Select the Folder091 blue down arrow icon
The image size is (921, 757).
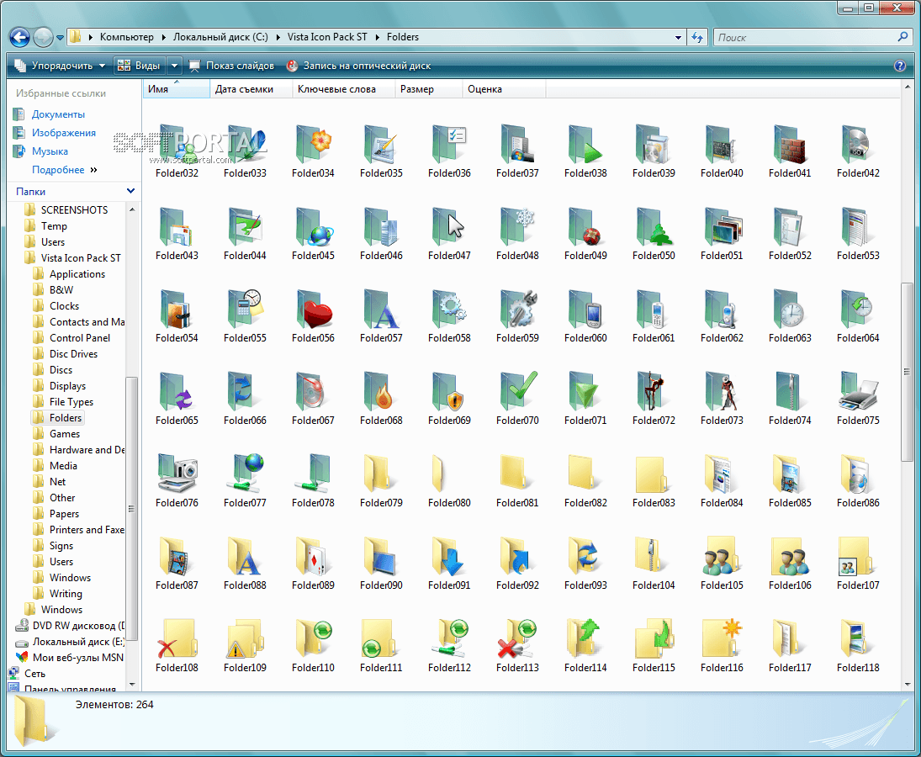449,556
